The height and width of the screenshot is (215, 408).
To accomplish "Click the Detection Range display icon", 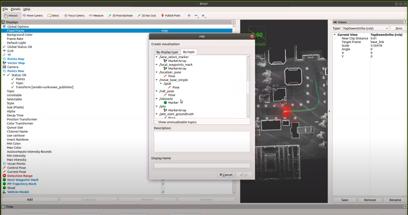I will click(4, 176).
